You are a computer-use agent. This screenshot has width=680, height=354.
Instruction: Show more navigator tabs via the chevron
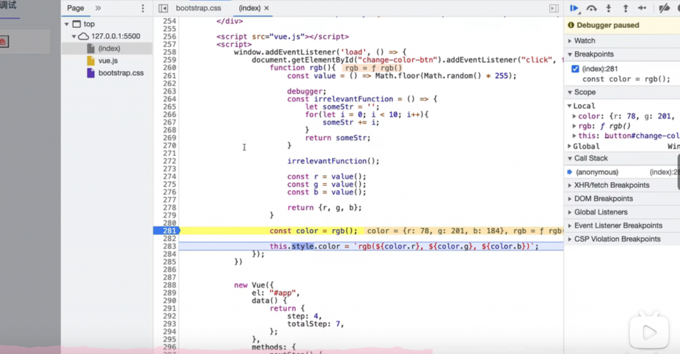click(x=98, y=8)
